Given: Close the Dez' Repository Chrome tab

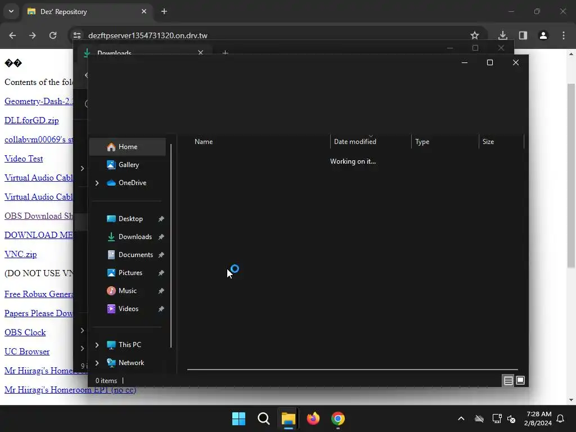Looking at the screenshot, I should (x=144, y=11).
